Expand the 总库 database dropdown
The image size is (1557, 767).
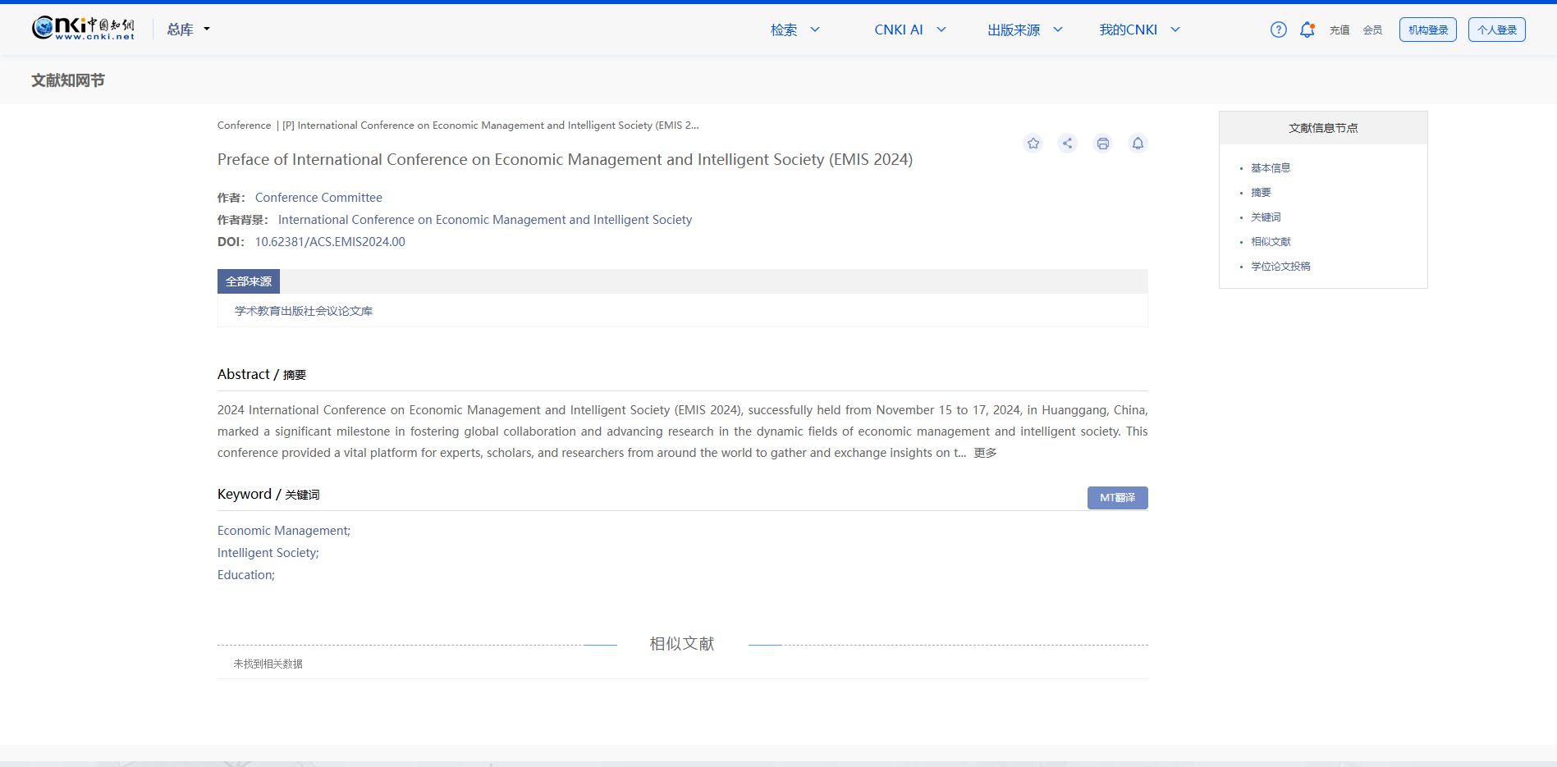(x=188, y=30)
